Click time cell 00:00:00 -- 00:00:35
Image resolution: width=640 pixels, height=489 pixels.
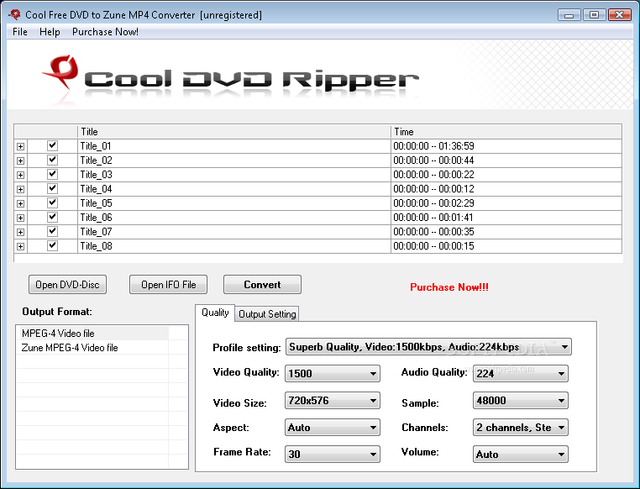coord(506,232)
